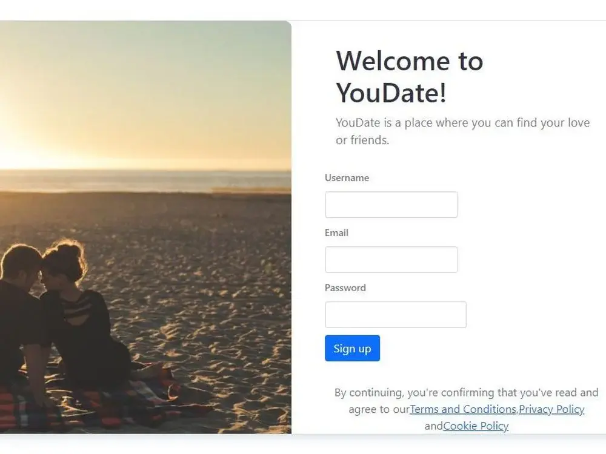Click into the Email text box
This screenshot has height=454, width=606.
(391, 260)
